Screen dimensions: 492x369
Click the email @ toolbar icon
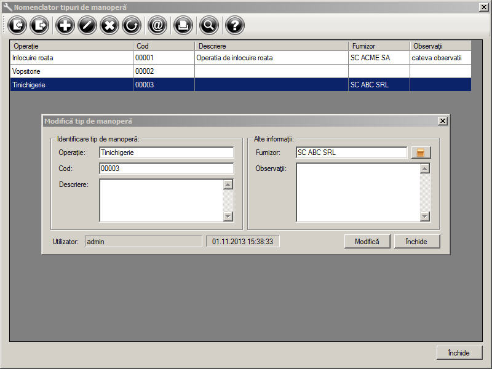[157, 25]
